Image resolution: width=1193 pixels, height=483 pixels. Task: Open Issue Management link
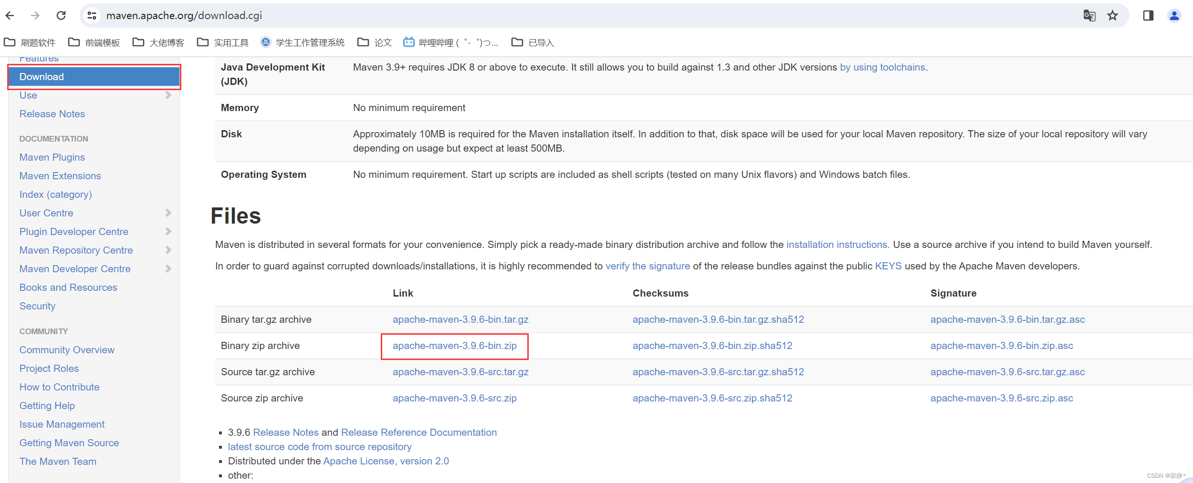62,424
